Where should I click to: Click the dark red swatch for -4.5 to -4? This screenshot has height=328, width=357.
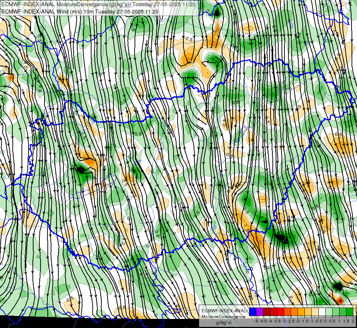267,312
